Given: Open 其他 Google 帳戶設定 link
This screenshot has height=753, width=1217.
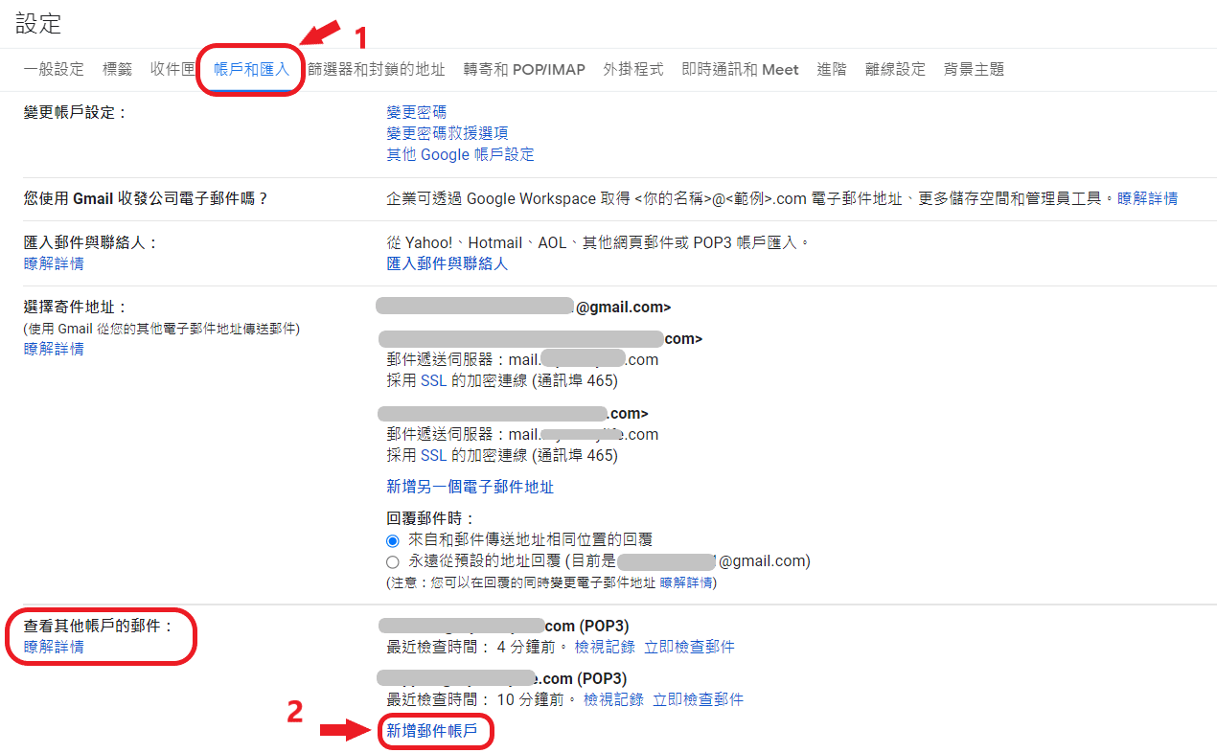Looking at the screenshot, I should click(460, 154).
